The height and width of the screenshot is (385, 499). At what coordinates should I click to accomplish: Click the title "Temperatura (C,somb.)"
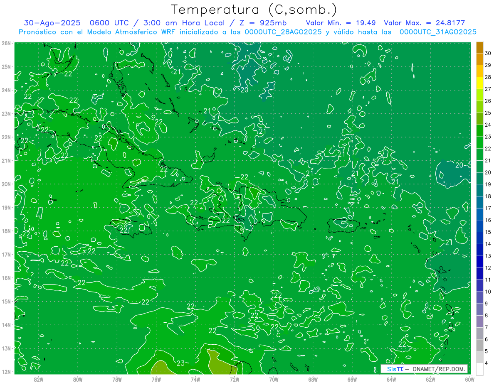point(254,10)
